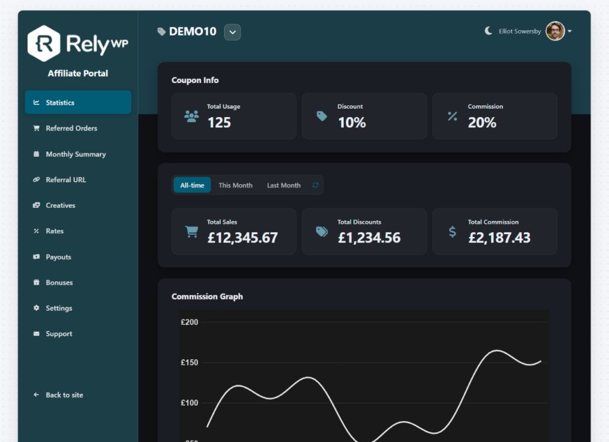
Task: Open Monthly Summary page
Action: pos(78,154)
